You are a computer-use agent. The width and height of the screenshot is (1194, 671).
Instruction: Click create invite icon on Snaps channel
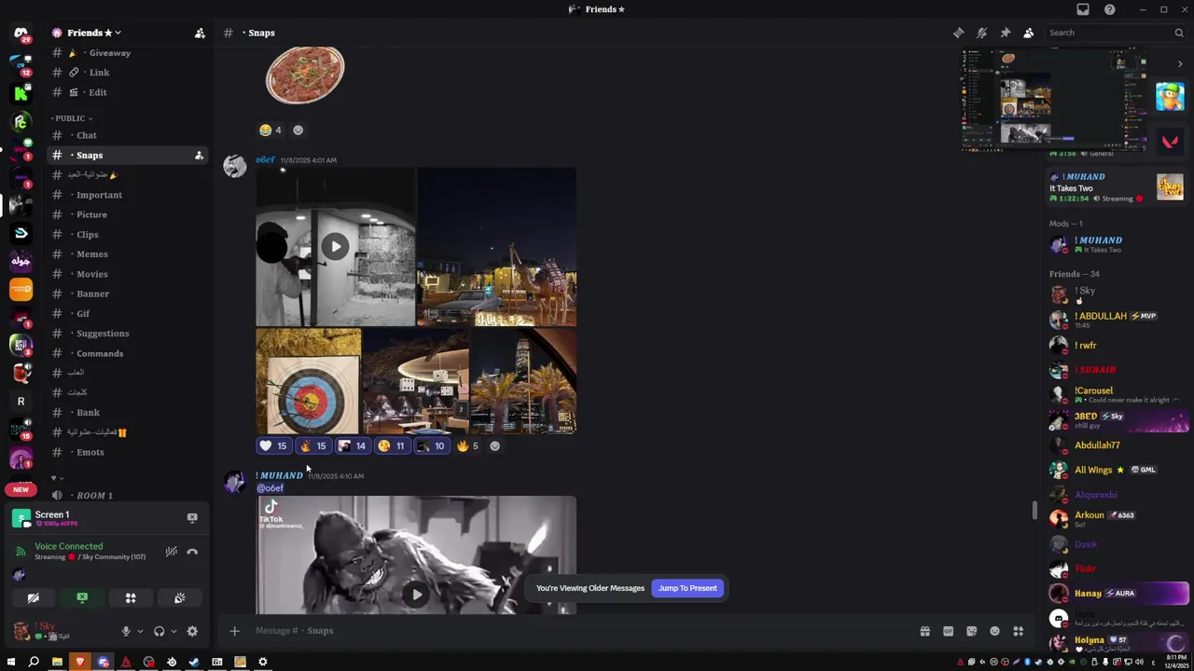(199, 156)
